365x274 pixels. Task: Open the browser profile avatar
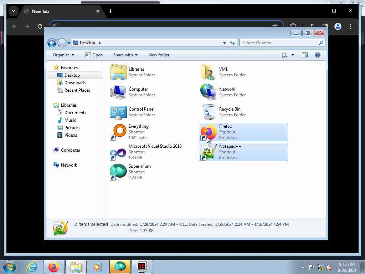coord(338,26)
